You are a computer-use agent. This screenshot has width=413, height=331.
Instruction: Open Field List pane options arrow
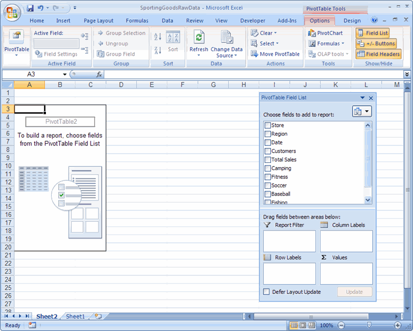362,98
